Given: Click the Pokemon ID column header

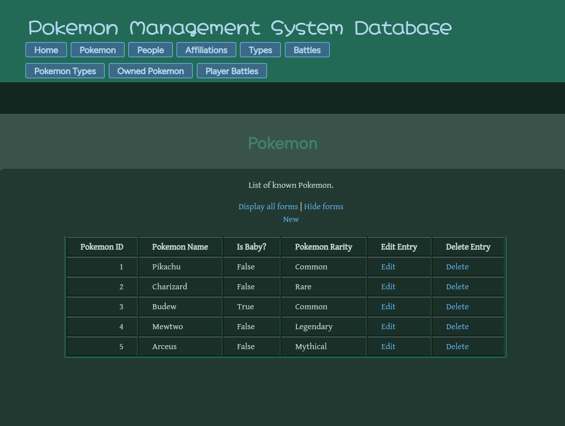Looking at the screenshot, I should pyautogui.click(x=102, y=247).
